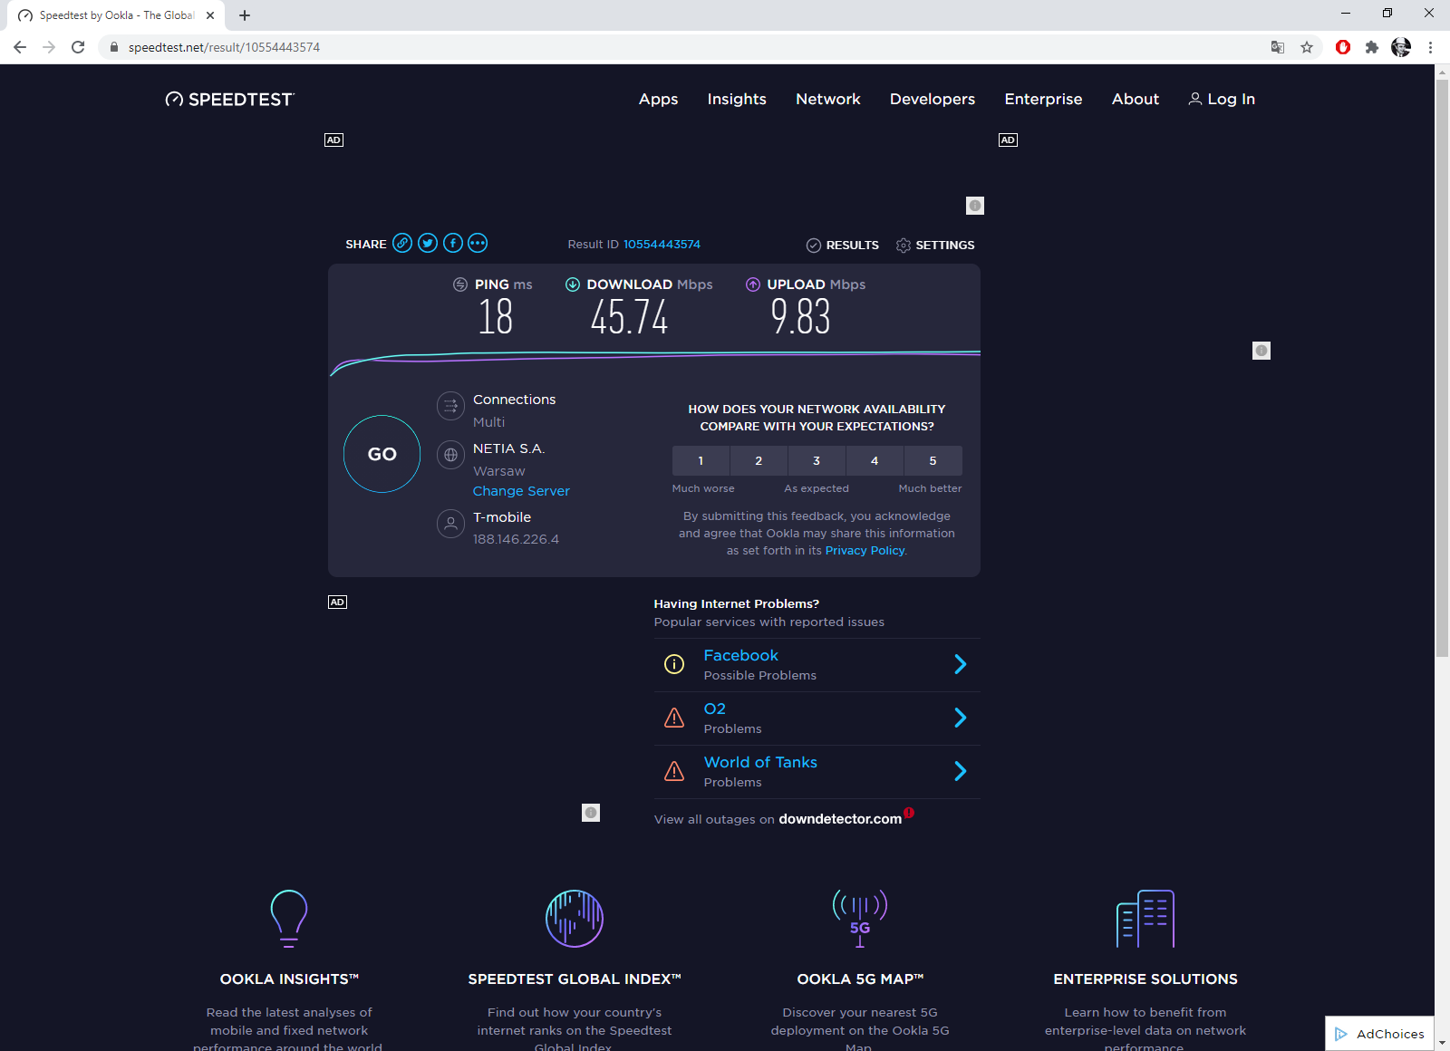Close the Speedtest by Ookla tab
The width and height of the screenshot is (1450, 1051).
[x=210, y=15]
